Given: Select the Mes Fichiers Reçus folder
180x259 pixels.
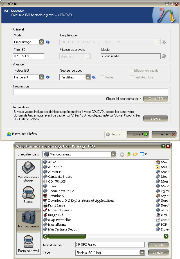Looking at the screenshot, I should (x=60, y=229).
